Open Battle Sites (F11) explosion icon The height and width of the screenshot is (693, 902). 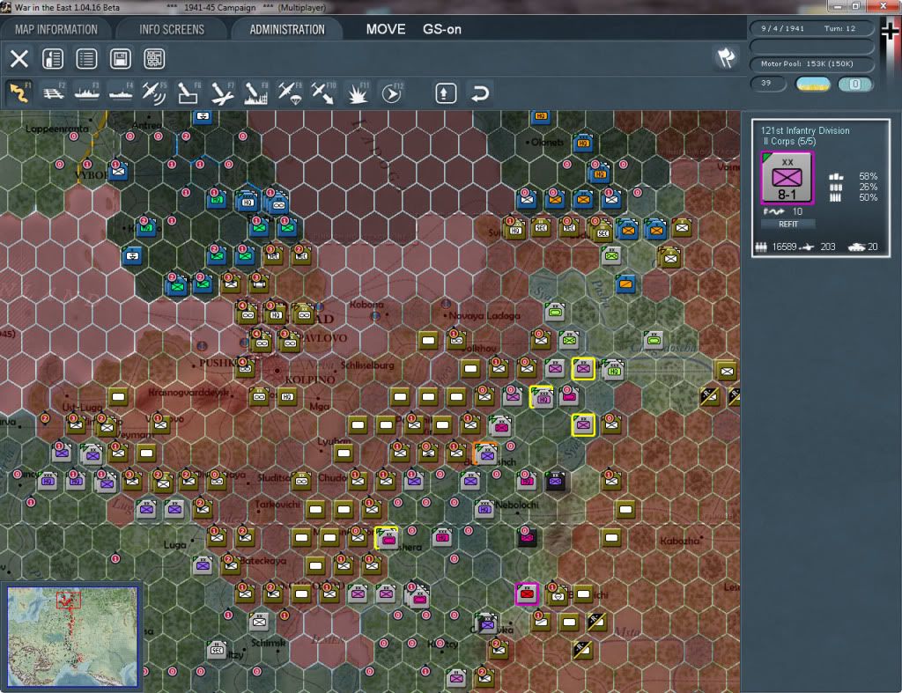(x=358, y=92)
